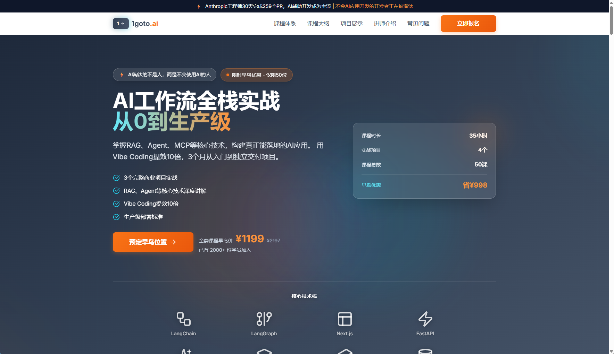Screen dimensions: 614x354
Task: Click the 50课 total lessons value
Action: click(x=481, y=164)
